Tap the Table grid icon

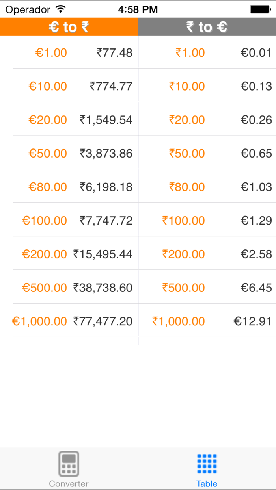207,463
